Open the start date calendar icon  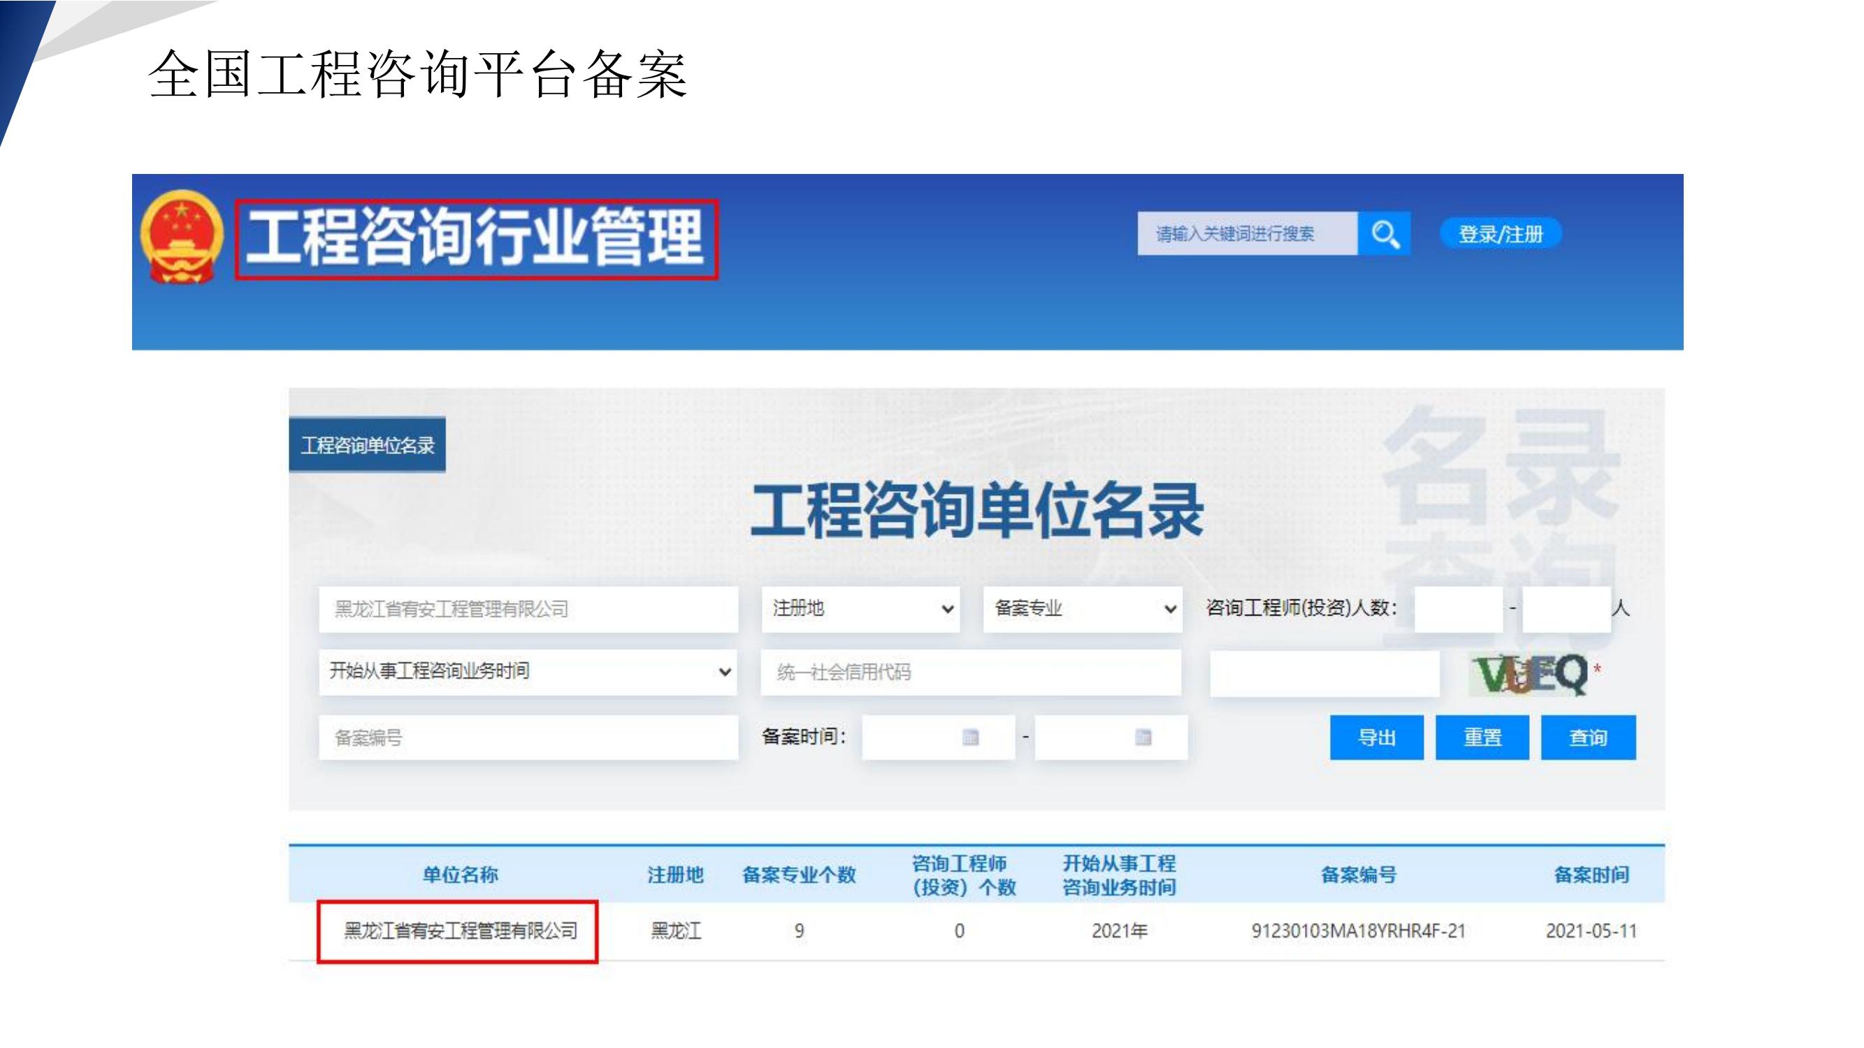pos(970,737)
